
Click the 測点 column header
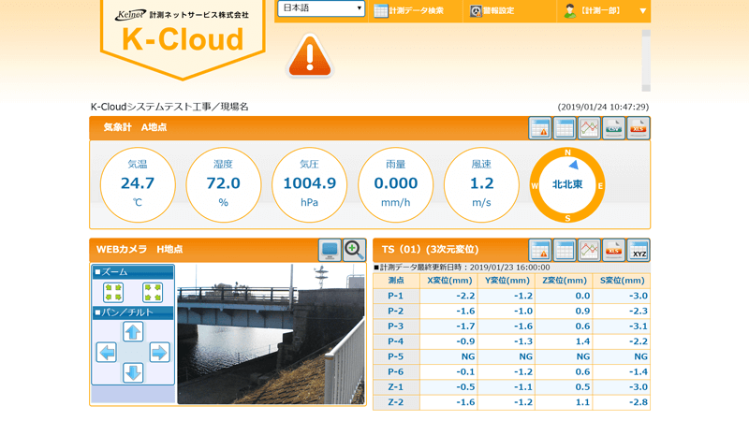396,281
